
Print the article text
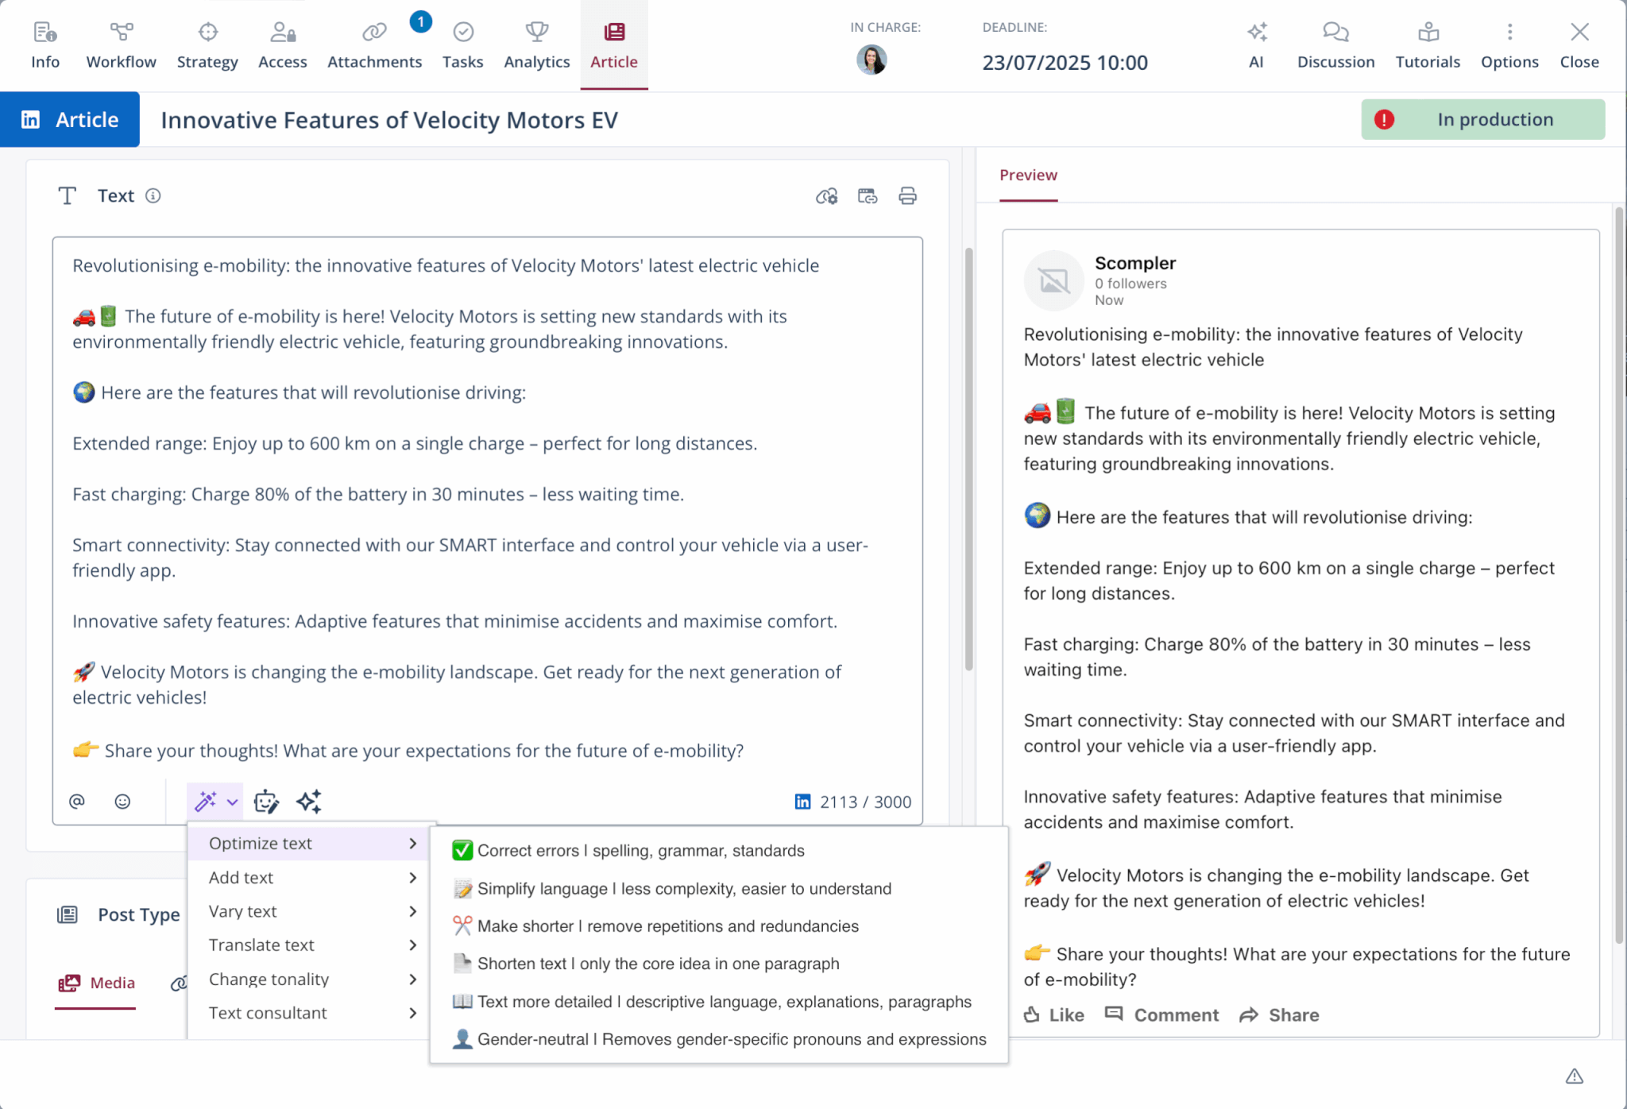[906, 195]
